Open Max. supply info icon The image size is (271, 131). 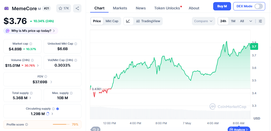pos(71,93)
